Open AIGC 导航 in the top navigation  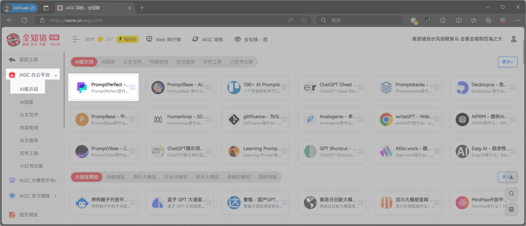pyautogui.click(x=208, y=39)
